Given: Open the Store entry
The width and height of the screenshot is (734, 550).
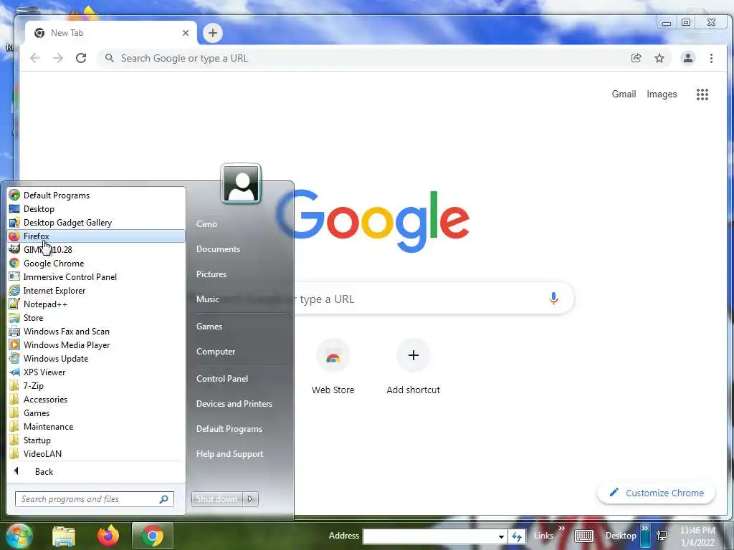Looking at the screenshot, I should point(97,317).
